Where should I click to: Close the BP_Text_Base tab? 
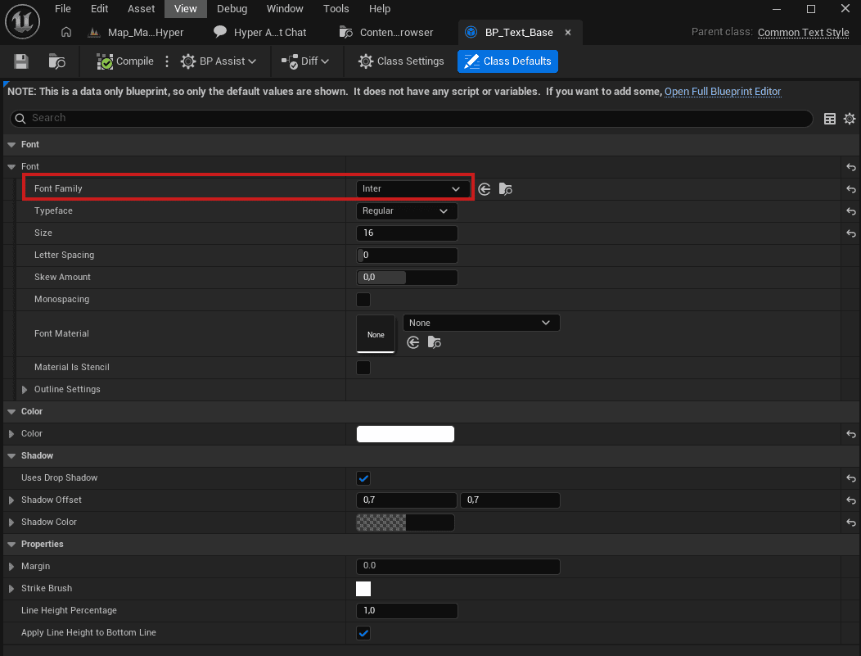(568, 33)
